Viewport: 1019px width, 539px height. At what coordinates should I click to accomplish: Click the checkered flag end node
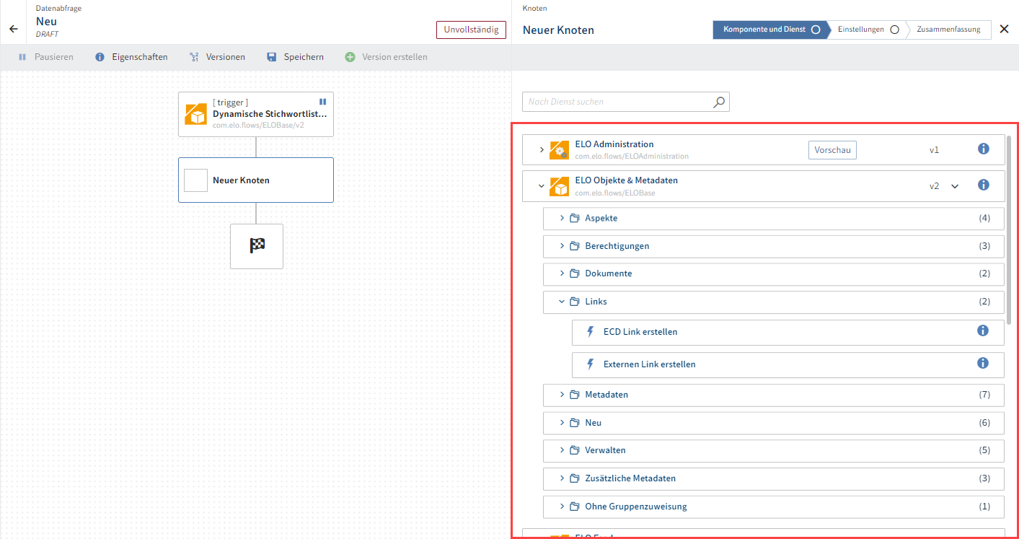coord(257,246)
